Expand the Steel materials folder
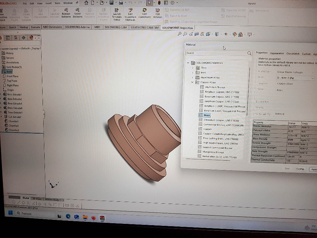The width and height of the screenshot is (317, 238). click(193, 68)
